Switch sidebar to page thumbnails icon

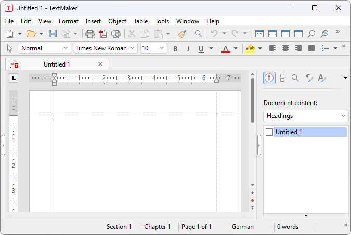pos(282,78)
